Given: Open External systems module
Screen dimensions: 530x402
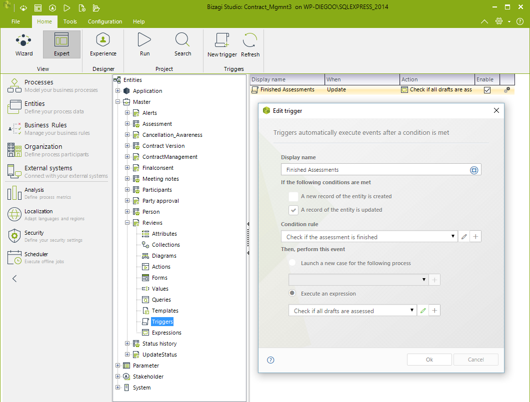Looking at the screenshot, I should click(57, 172).
